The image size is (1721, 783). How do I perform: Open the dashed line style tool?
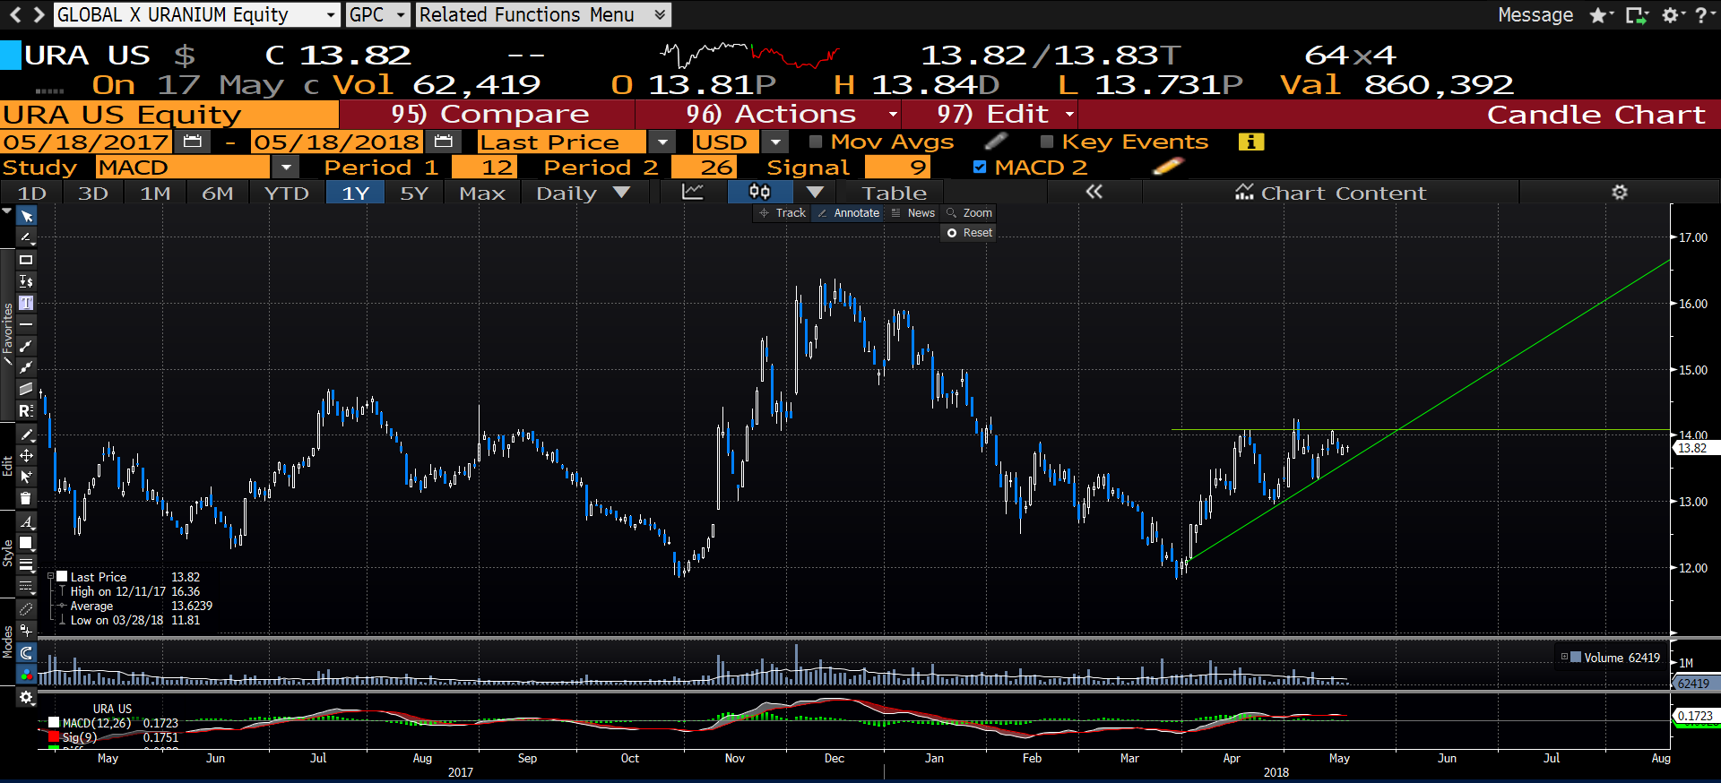click(x=26, y=587)
